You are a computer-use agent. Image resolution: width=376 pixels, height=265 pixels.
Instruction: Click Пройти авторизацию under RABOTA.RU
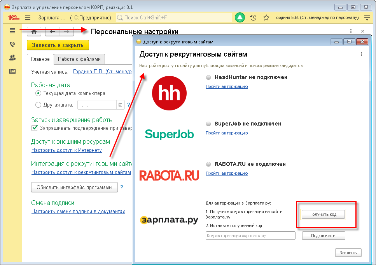click(x=227, y=173)
